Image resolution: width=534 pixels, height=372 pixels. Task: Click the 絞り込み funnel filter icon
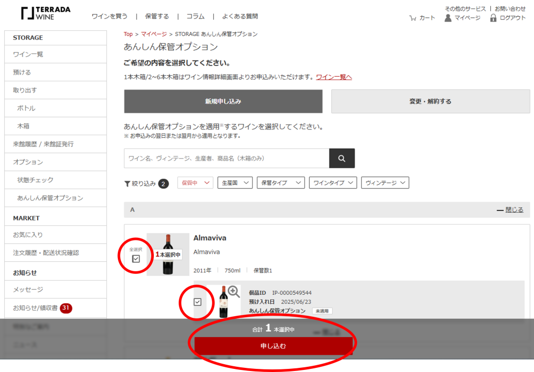[x=127, y=184]
